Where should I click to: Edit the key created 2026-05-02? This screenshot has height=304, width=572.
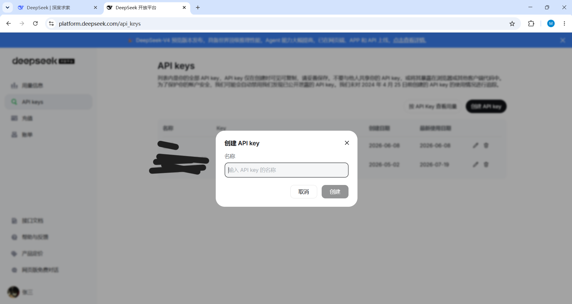point(476,164)
